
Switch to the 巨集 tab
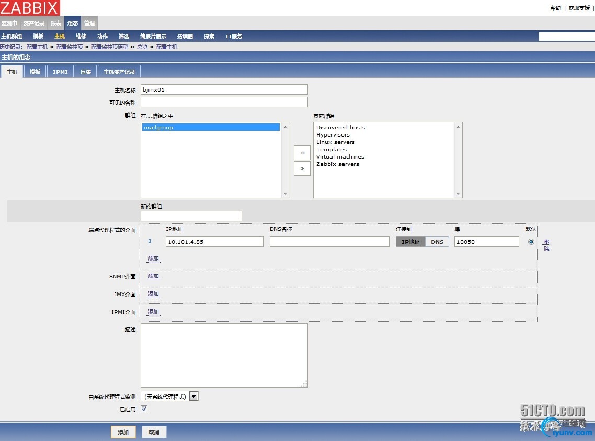[86, 72]
